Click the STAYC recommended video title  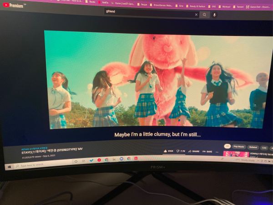261,154
